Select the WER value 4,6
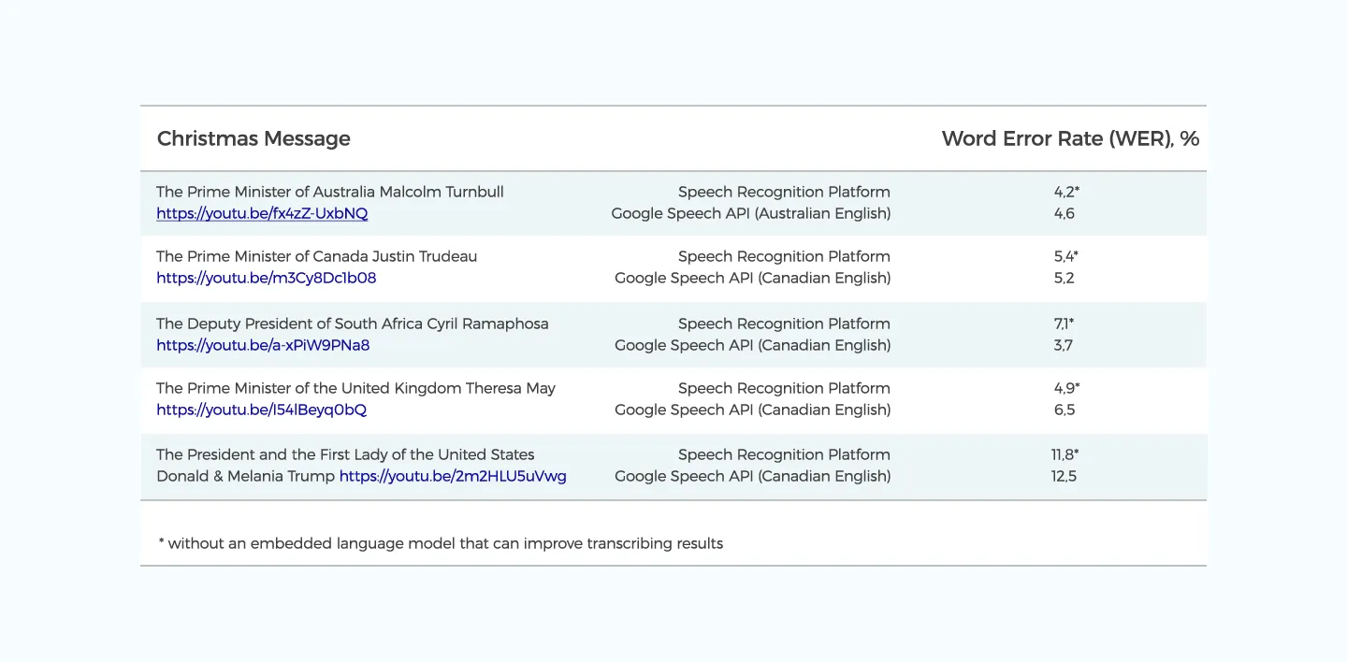 1065,213
